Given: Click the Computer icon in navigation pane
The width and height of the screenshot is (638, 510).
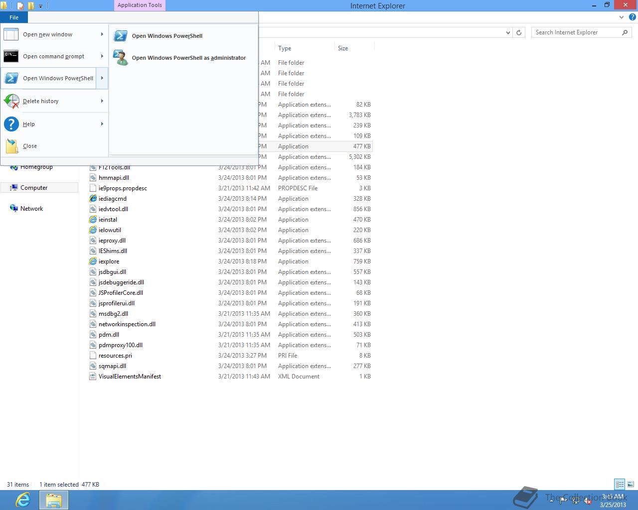Looking at the screenshot, I should tap(13, 188).
